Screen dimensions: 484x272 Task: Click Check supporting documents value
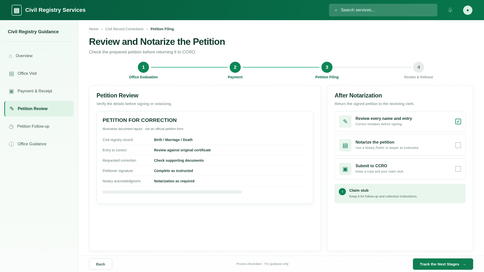click(x=179, y=160)
